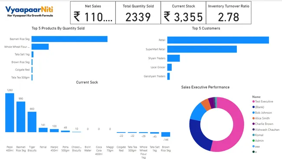Click the Name legend header

(x=256, y=97)
